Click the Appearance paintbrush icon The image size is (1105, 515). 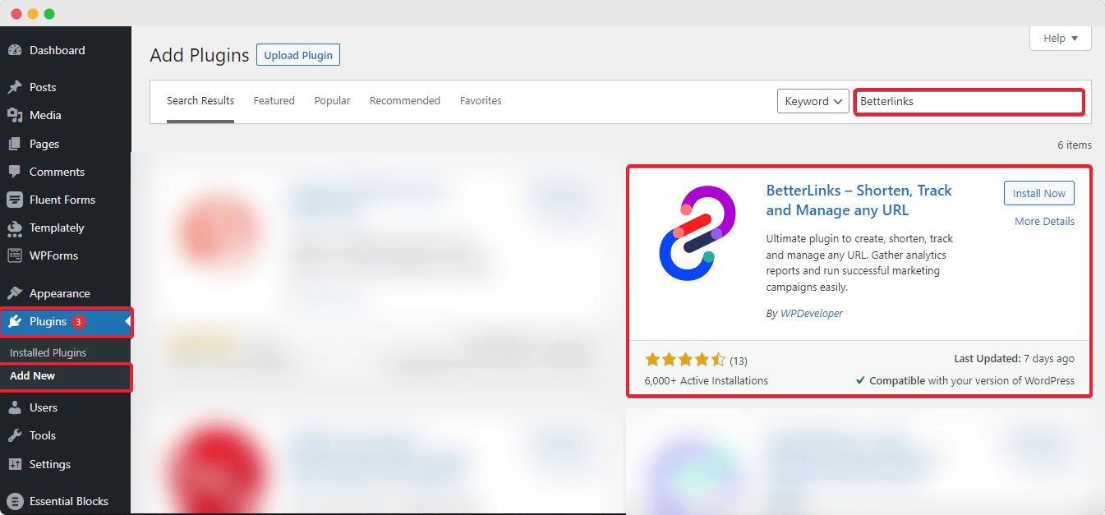(15, 294)
